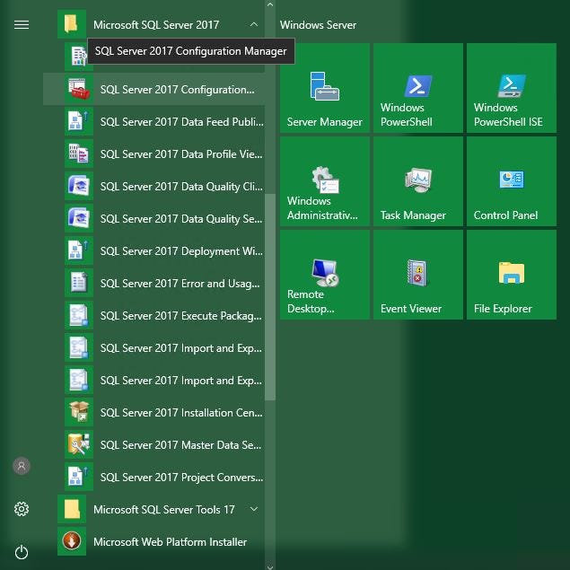Click the Project Conversion Wizard icon
The width and height of the screenshot is (570, 570).
pos(79,477)
